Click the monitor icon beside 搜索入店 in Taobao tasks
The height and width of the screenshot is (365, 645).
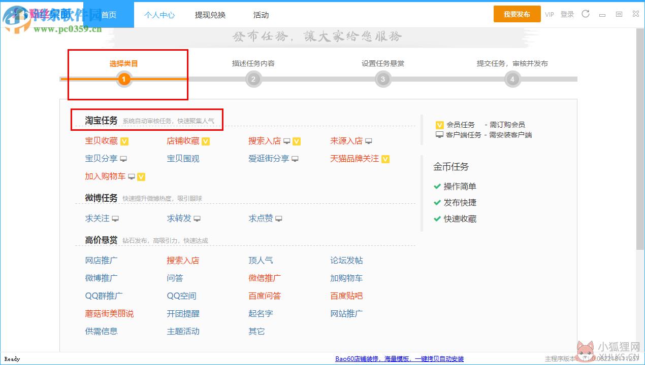pos(287,141)
